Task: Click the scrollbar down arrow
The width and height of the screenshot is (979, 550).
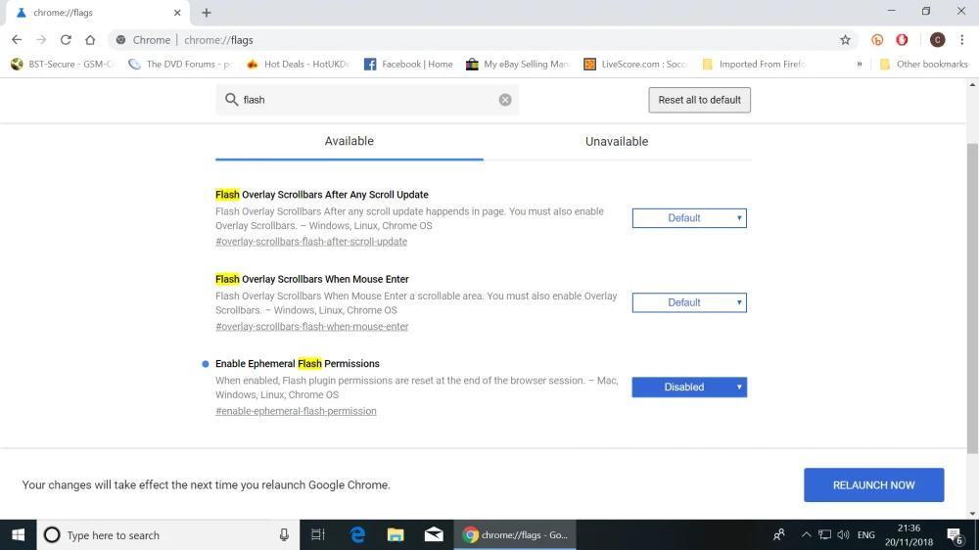Action: (972, 514)
